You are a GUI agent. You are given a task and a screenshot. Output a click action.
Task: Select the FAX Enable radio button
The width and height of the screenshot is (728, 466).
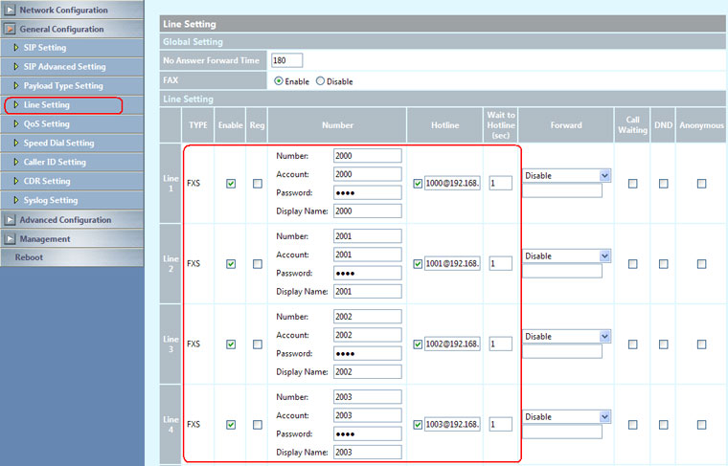(x=279, y=81)
